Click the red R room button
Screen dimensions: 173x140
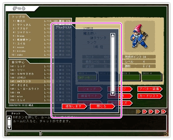coord(144,112)
